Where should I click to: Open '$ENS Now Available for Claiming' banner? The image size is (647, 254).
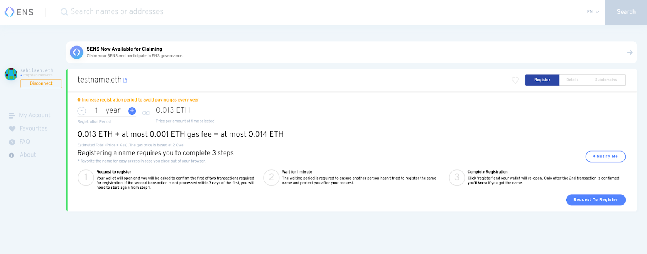351,52
